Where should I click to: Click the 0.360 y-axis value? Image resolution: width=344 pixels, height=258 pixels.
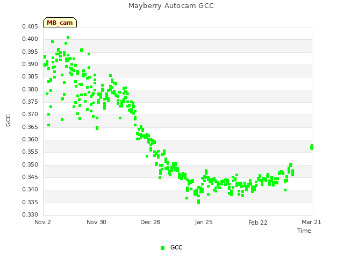coord(30,140)
